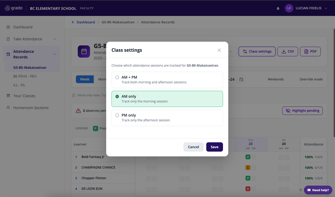
Task: Click the G5-BE-Makatuwiran breadcrumb
Action: 118,22
